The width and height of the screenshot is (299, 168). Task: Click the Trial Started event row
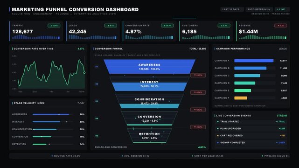tap(251, 121)
